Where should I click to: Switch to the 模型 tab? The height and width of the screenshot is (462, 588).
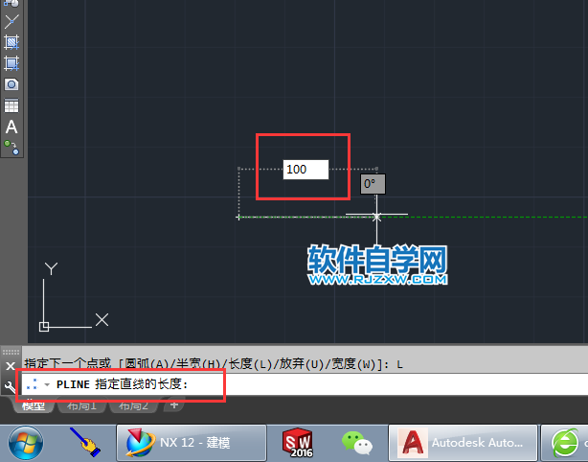[x=34, y=405]
